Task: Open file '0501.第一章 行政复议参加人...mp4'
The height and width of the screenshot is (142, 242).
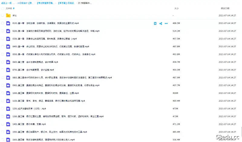Action: (54, 54)
